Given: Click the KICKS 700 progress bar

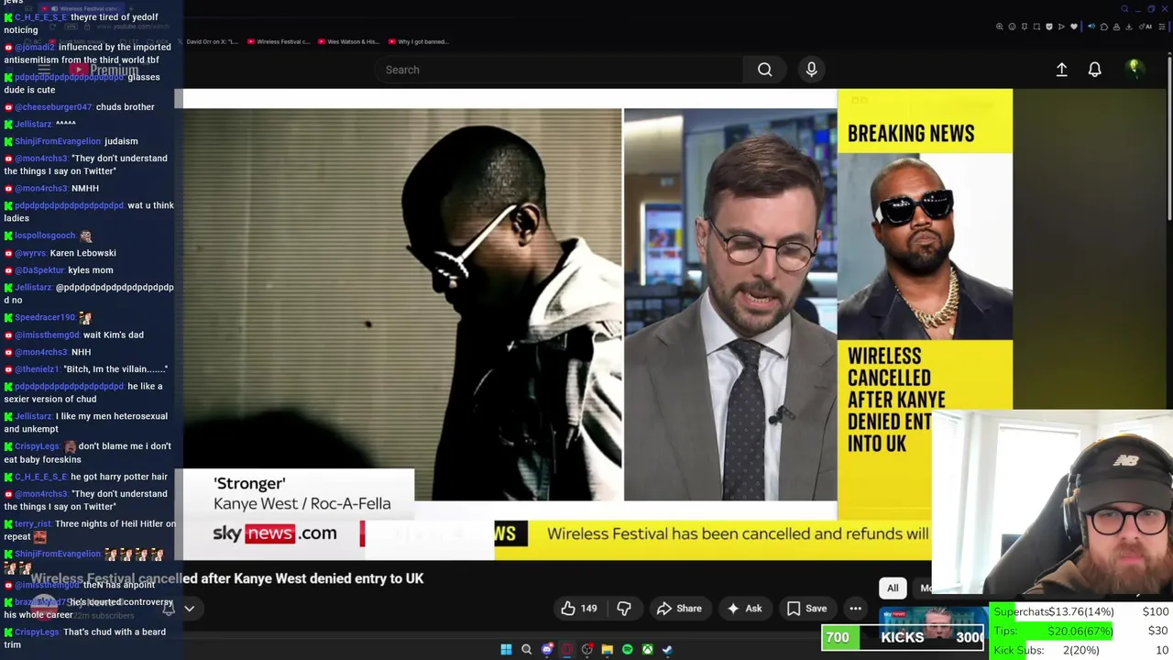Looking at the screenshot, I should 903,637.
